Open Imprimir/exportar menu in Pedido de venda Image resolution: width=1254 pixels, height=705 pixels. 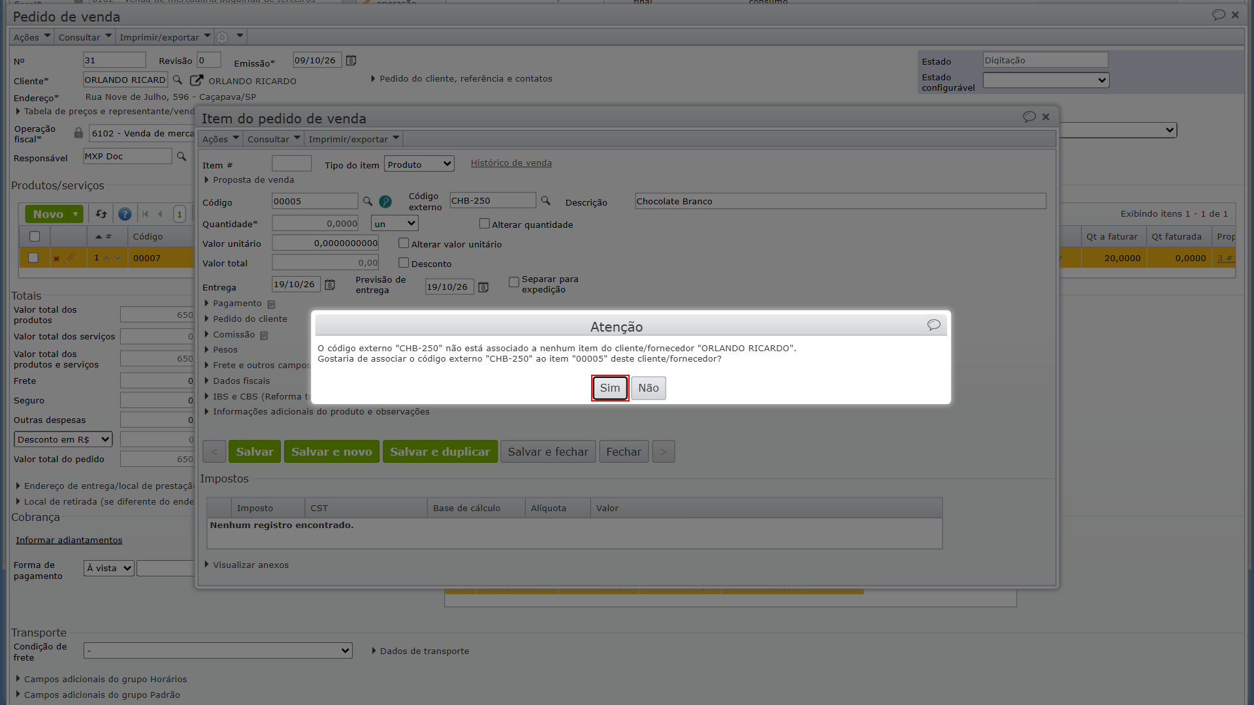click(x=165, y=37)
